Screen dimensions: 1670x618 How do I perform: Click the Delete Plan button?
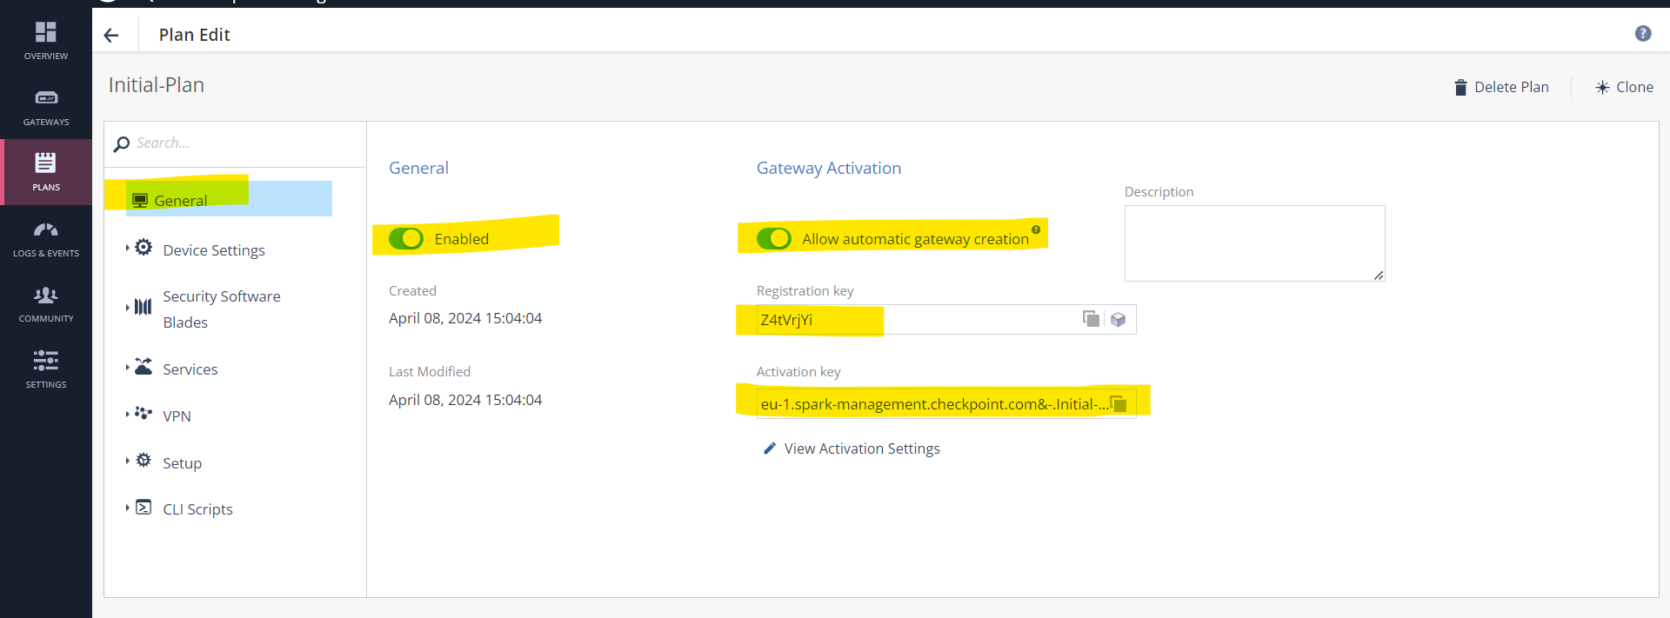[x=1501, y=88]
